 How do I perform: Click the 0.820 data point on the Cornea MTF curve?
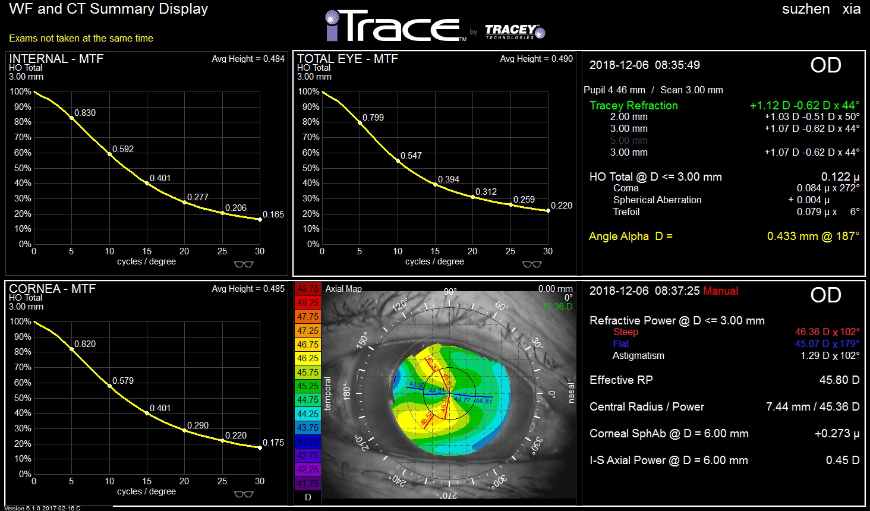click(72, 349)
